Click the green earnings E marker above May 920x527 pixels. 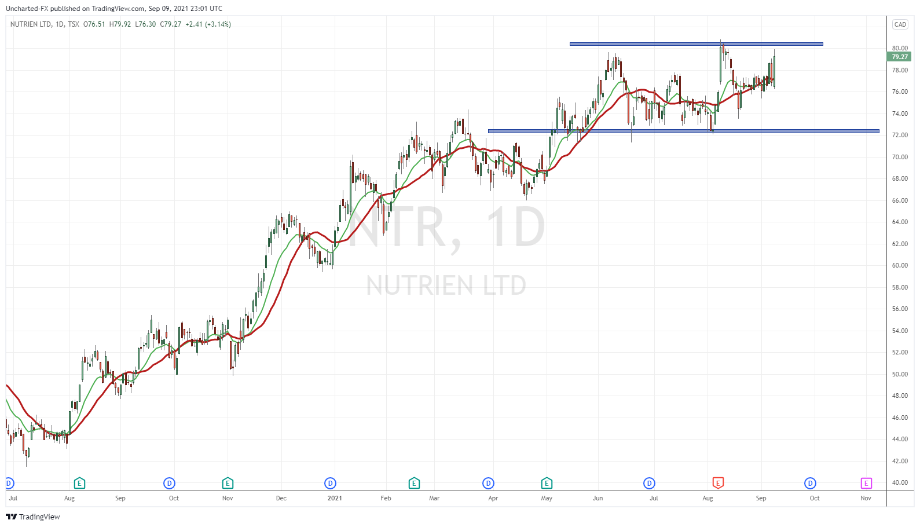(x=547, y=483)
